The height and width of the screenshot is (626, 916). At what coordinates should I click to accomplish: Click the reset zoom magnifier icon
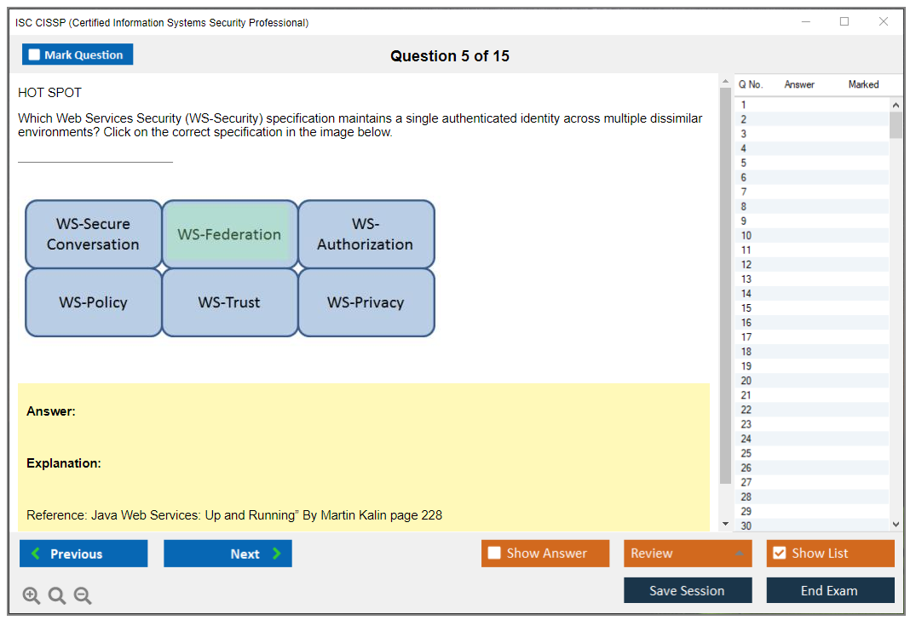57,596
